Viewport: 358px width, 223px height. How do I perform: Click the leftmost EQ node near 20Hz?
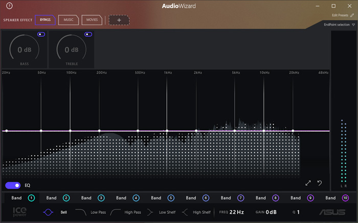tap(7, 131)
